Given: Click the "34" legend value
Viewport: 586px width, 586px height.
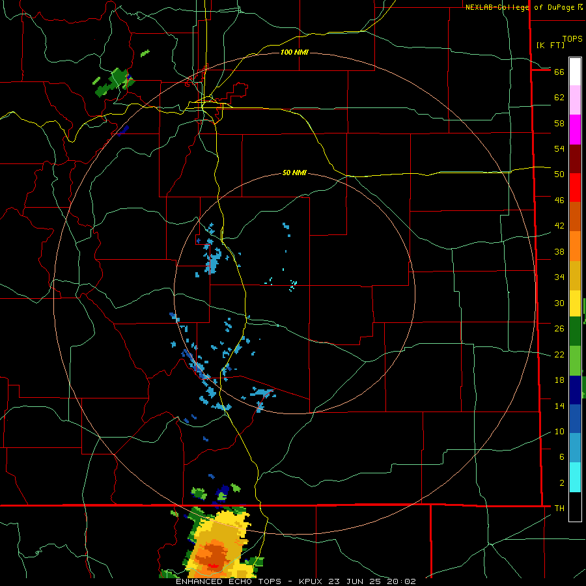Looking at the screenshot, I should point(559,277).
